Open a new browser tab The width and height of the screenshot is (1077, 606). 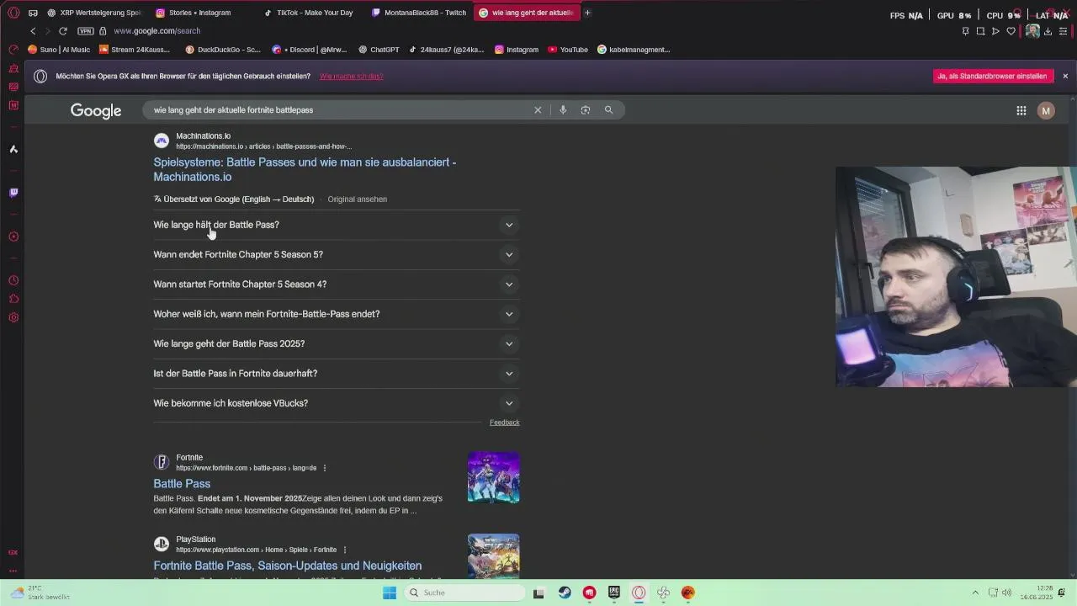click(x=587, y=13)
